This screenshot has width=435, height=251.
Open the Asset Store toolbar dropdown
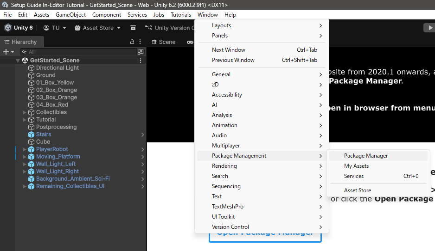[98, 28]
